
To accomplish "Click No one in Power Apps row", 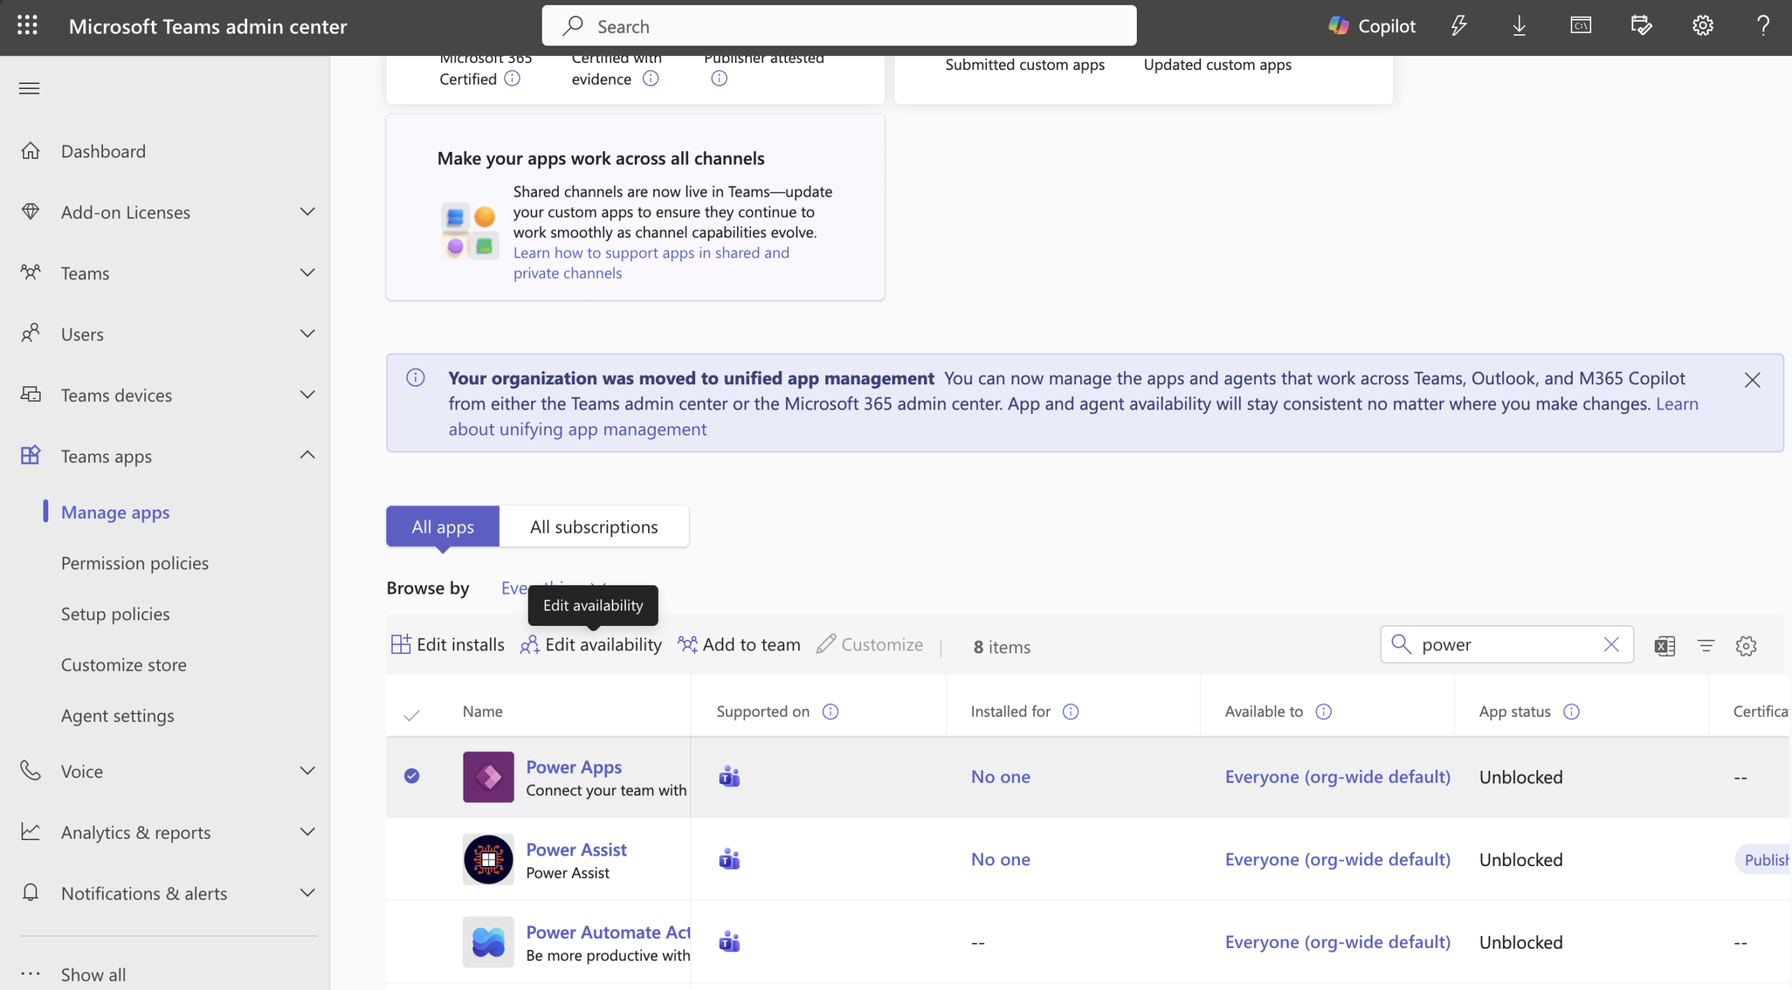I will pyautogui.click(x=1000, y=776).
